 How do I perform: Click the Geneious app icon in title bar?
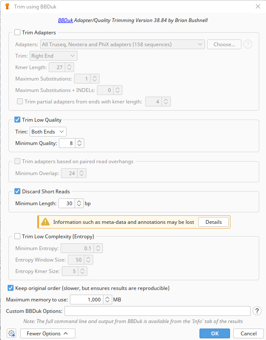(7, 6)
